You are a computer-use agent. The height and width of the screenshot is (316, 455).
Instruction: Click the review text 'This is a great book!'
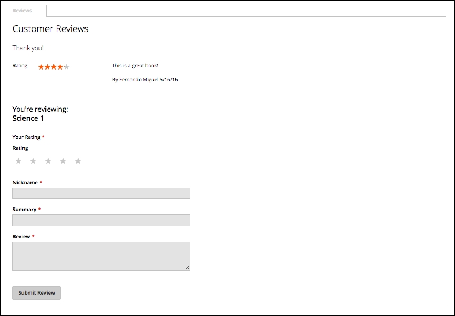point(135,66)
